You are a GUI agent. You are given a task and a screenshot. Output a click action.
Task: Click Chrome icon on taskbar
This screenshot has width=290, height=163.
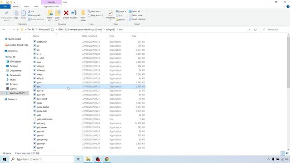click(x=107, y=159)
